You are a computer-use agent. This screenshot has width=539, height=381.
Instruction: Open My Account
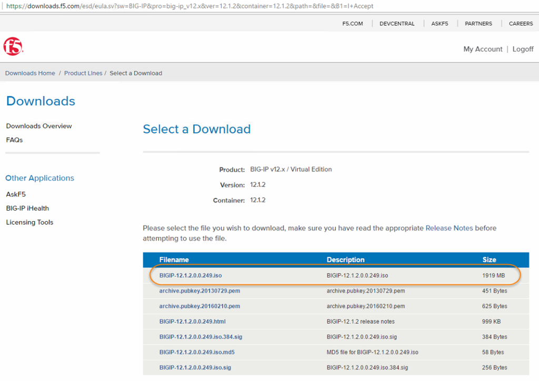(x=483, y=49)
